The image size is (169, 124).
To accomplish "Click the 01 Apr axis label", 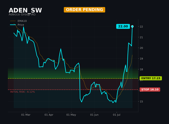I will point(49,115).
